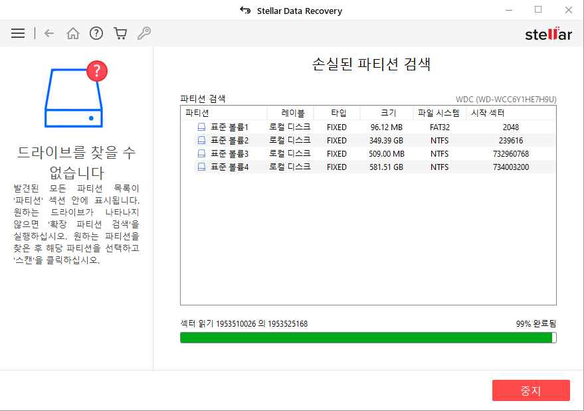Click the 509.00 MB size cell

click(x=386, y=154)
